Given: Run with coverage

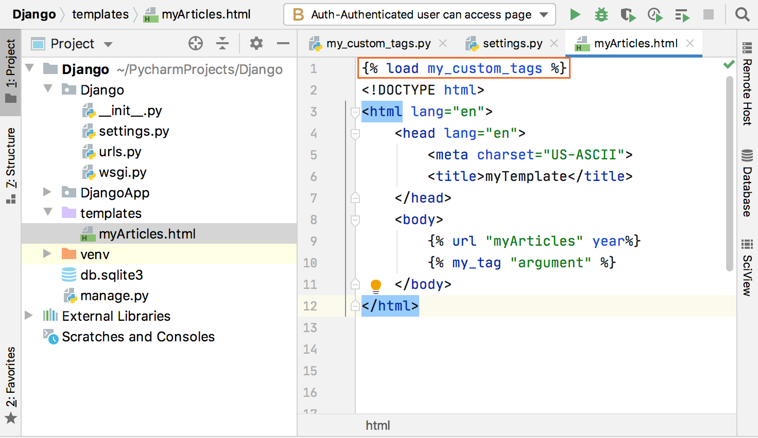Looking at the screenshot, I should (628, 14).
